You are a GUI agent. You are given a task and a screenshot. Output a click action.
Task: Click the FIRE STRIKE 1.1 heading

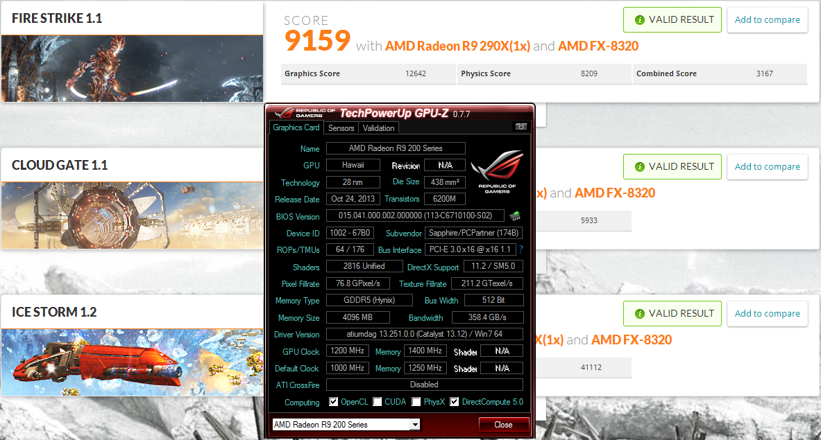tap(57, 18)
